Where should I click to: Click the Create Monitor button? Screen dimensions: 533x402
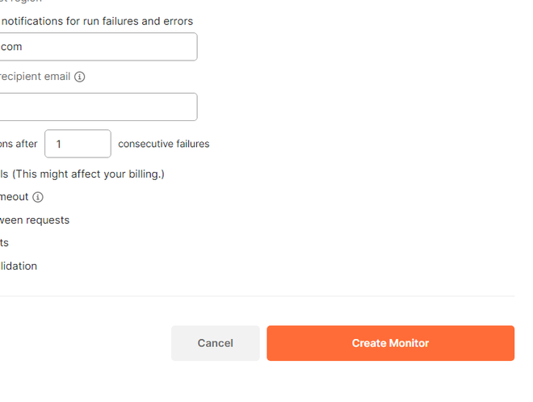pos(390,343)
